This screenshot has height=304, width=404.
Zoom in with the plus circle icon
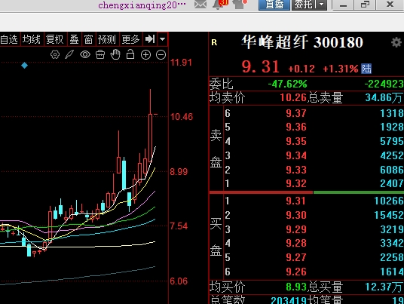[x=145, y=54]
